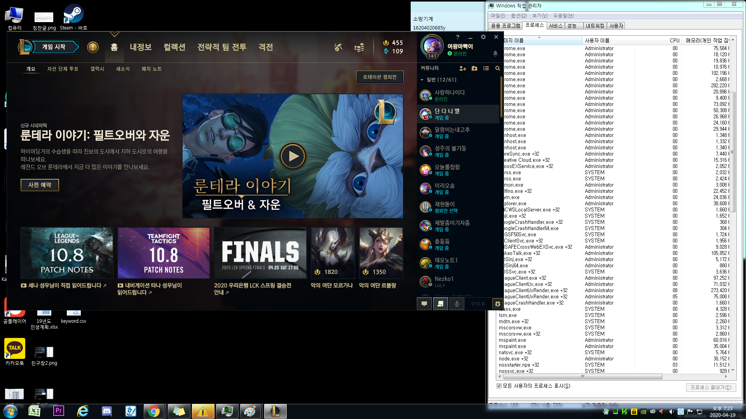Screen dimensions: 746x419
Task: Open the help question mark icon
Action: pyautogui.click(x=458, y=37)
